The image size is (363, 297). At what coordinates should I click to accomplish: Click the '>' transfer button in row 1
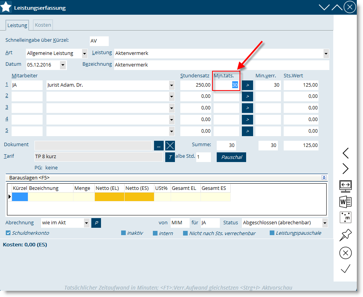click(247, 85)
